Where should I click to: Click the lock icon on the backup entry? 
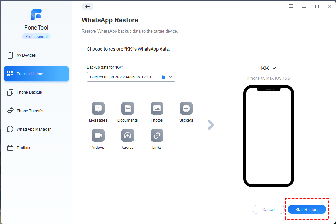point(163,77)
